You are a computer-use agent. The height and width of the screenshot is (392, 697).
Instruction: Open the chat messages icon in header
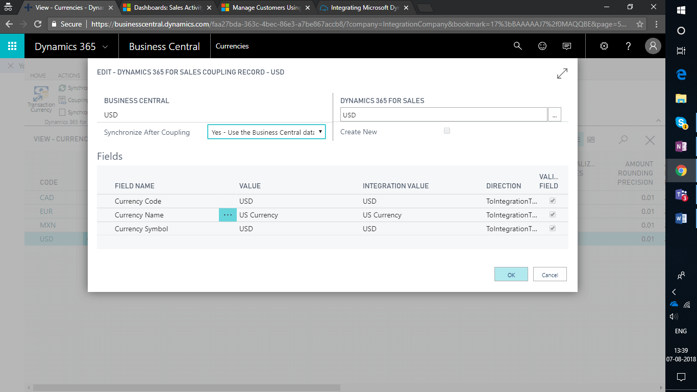coord(566,46)
